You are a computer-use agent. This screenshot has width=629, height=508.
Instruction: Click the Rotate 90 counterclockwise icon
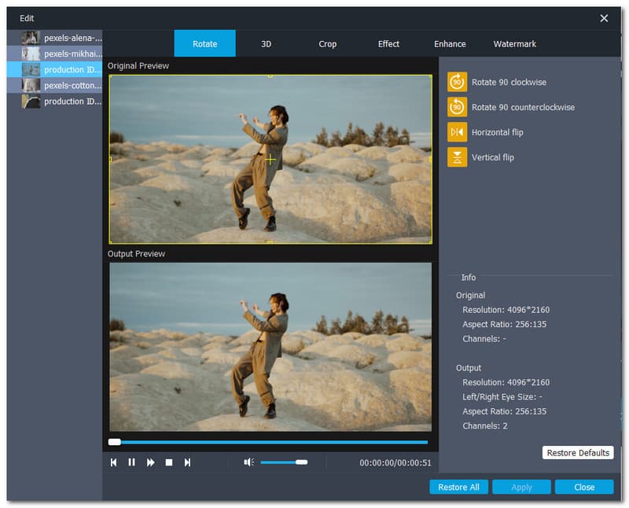(457, 107)
